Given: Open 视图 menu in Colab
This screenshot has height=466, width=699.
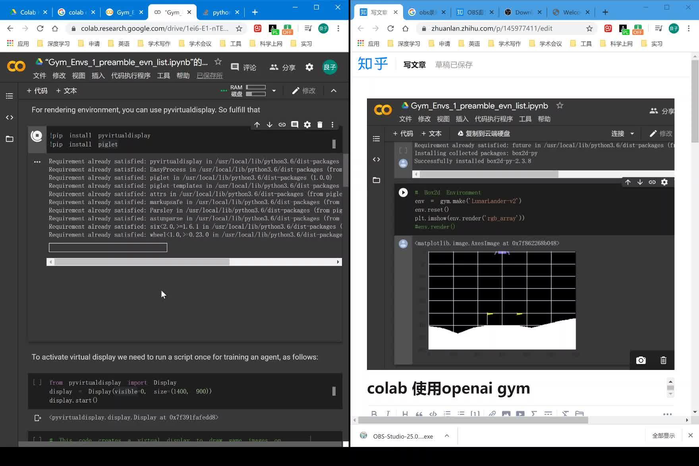Looking at the screenshot, I should click(79, 75).
